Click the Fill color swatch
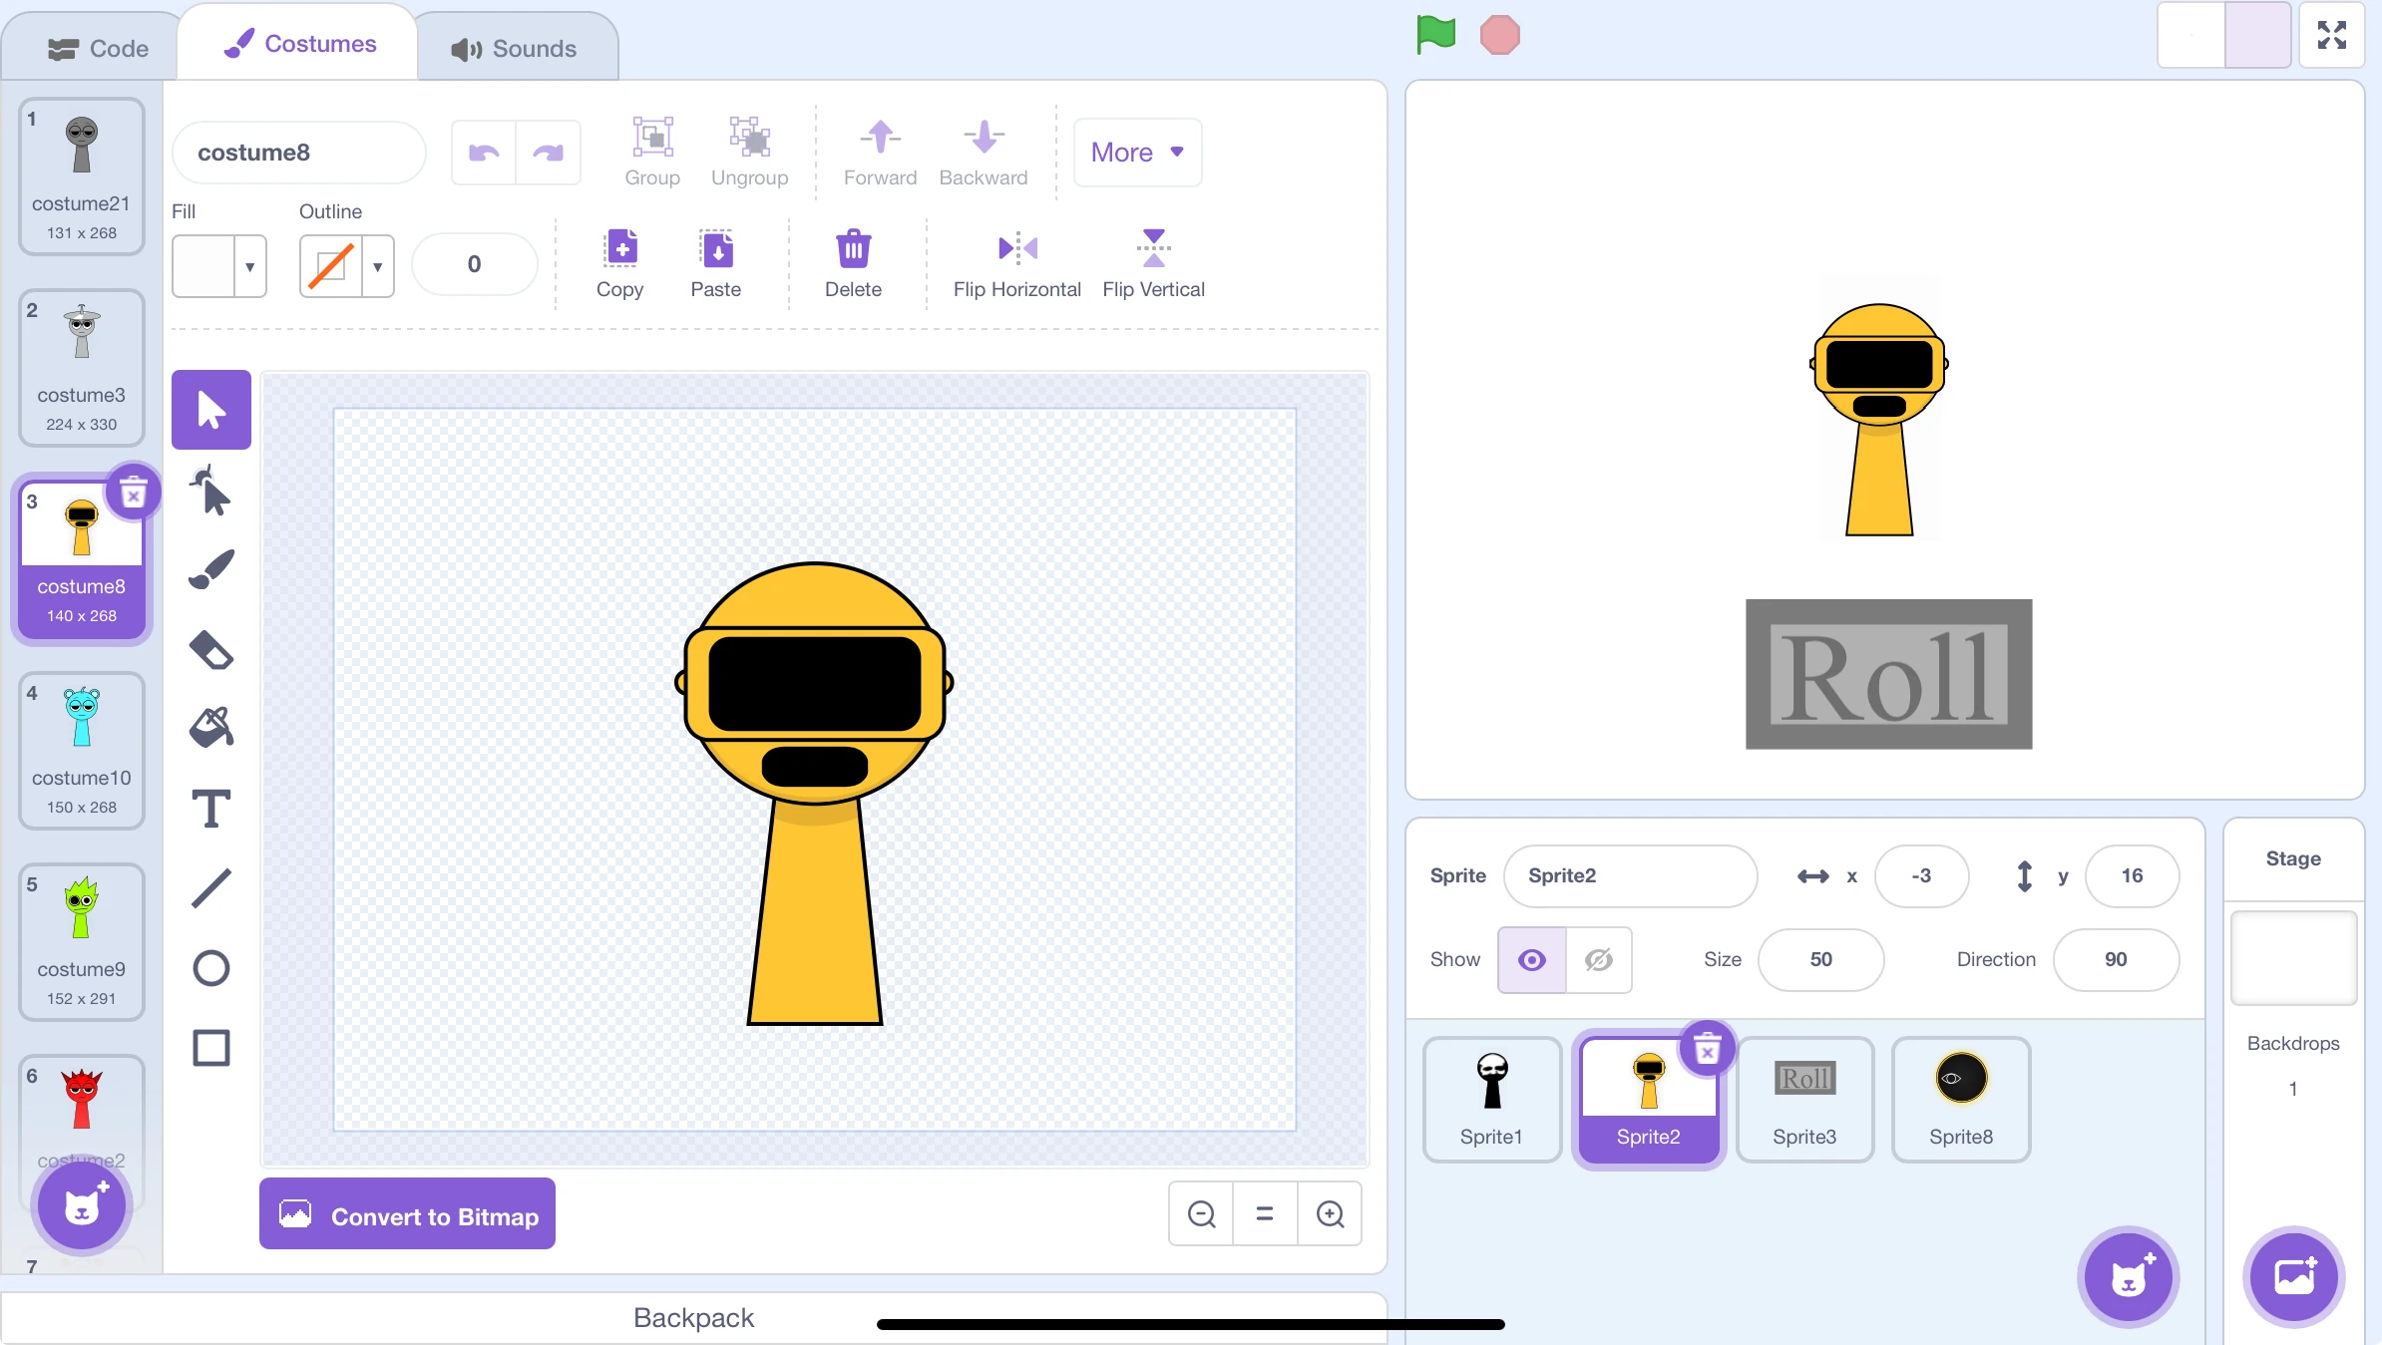 pos(204,266)
